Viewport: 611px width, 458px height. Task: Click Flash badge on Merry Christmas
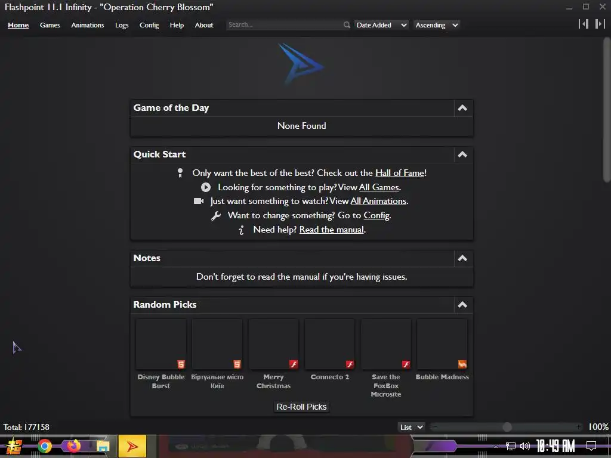294,364
